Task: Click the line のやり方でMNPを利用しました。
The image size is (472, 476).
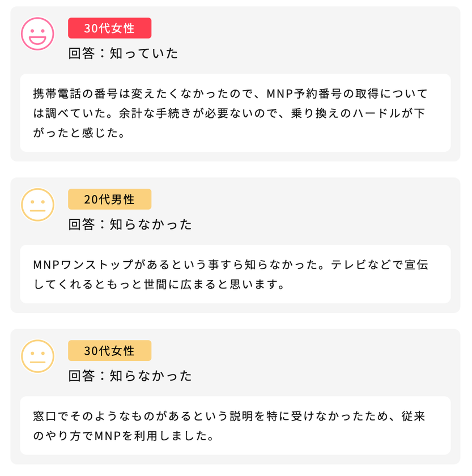Action: [x=124, y=436]
